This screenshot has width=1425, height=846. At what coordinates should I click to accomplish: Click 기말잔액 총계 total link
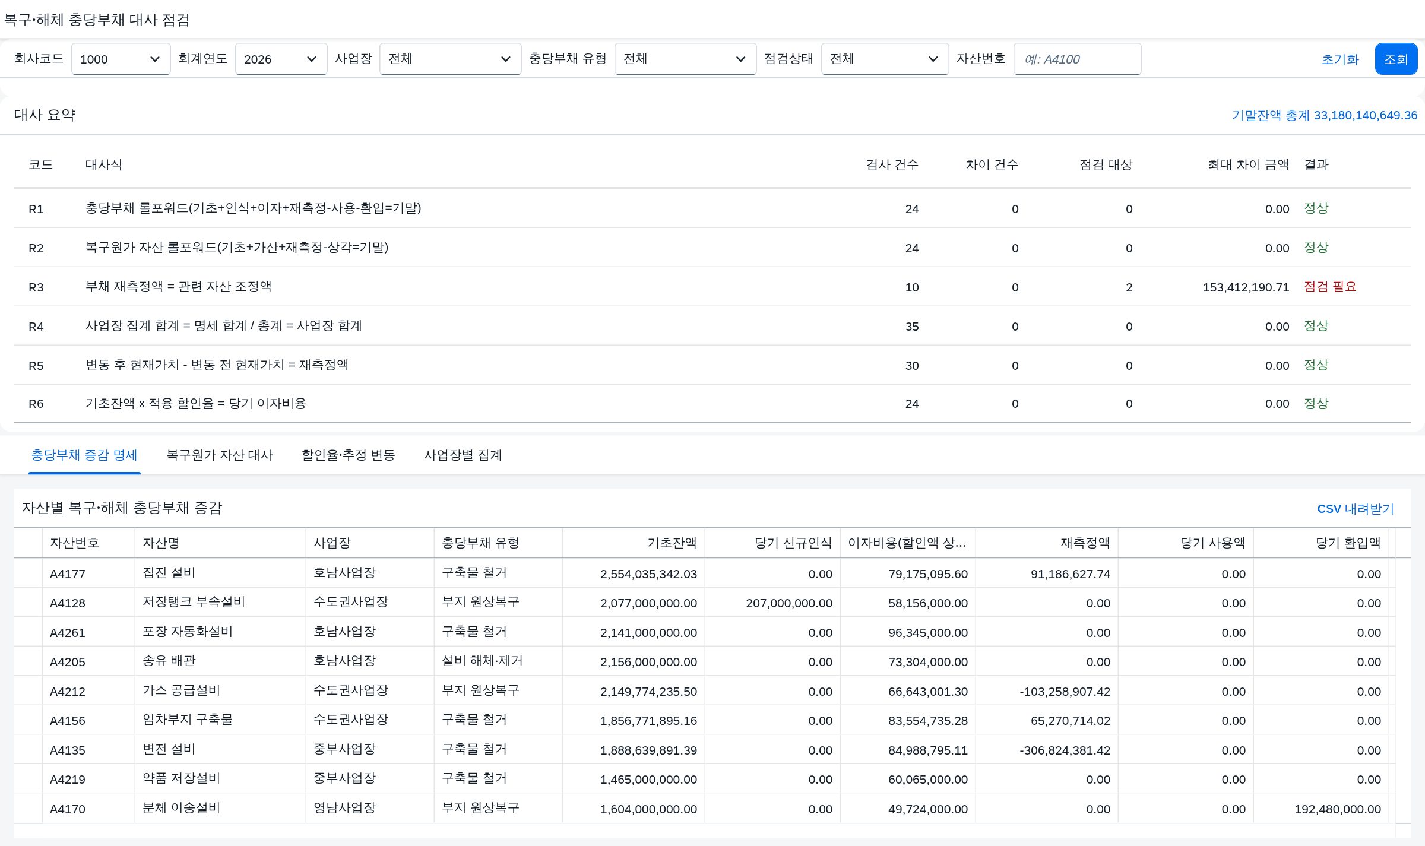point(1325,115)
